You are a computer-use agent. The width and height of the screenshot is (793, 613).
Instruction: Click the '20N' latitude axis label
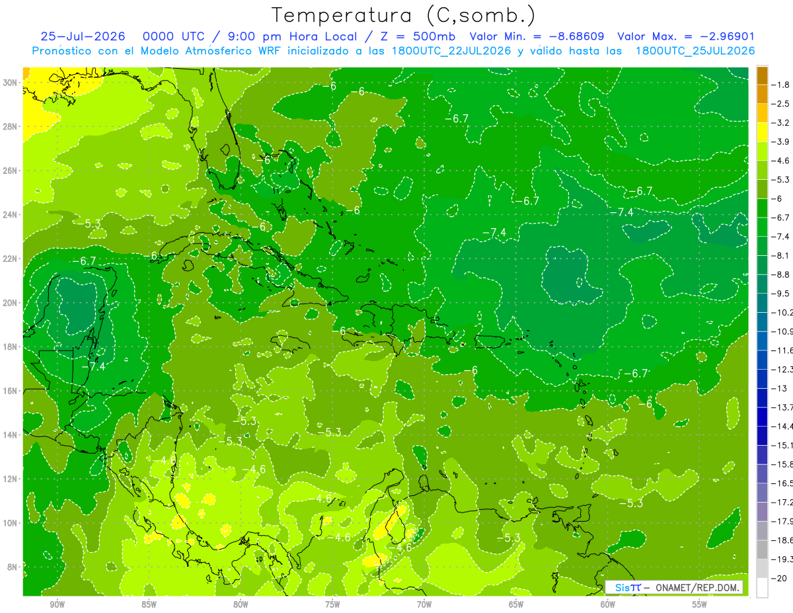(11, 303)
